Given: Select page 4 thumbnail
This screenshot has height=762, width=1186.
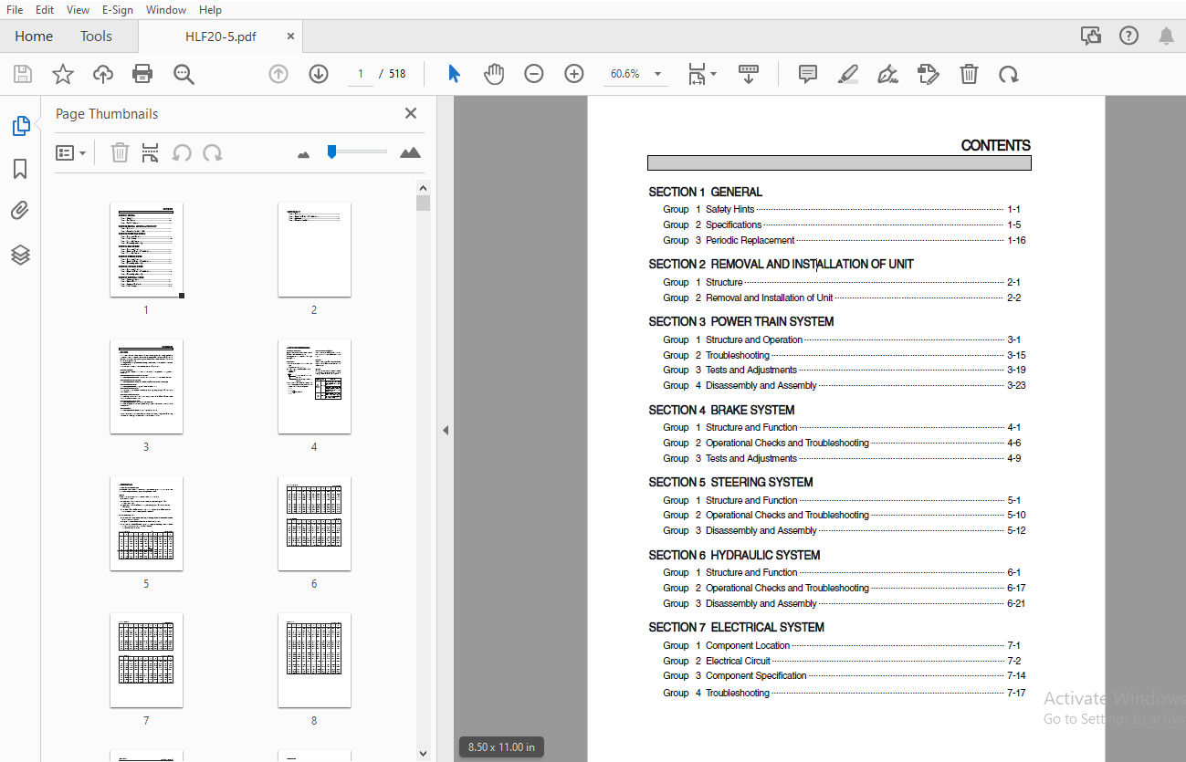Looking at the screenshot, I should (314, 387).
